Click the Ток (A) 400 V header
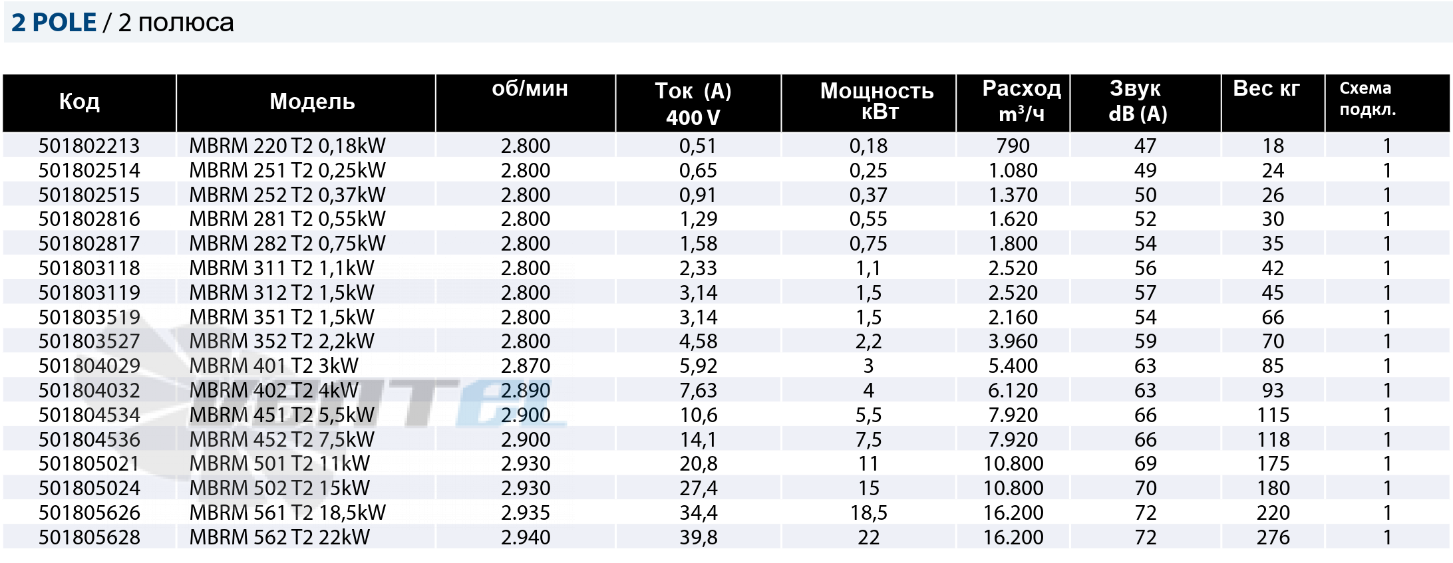 (693, 104)
